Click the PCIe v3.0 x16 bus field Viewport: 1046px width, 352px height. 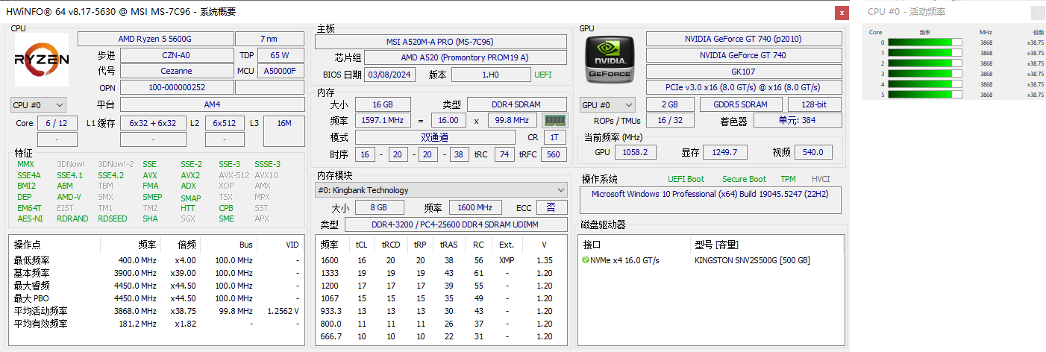pos(744,87)
